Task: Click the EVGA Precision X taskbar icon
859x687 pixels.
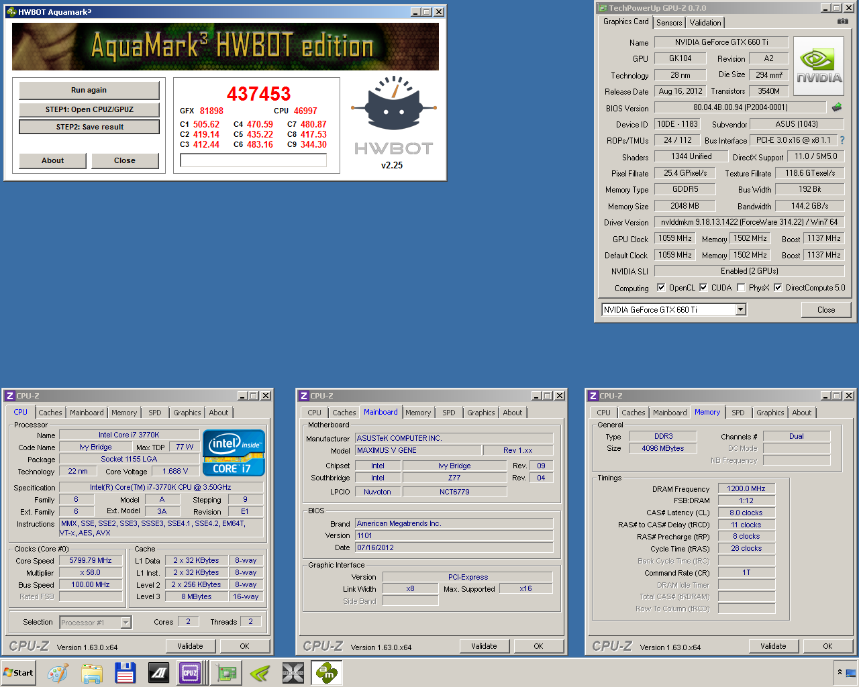Action: tap(293, 673)
